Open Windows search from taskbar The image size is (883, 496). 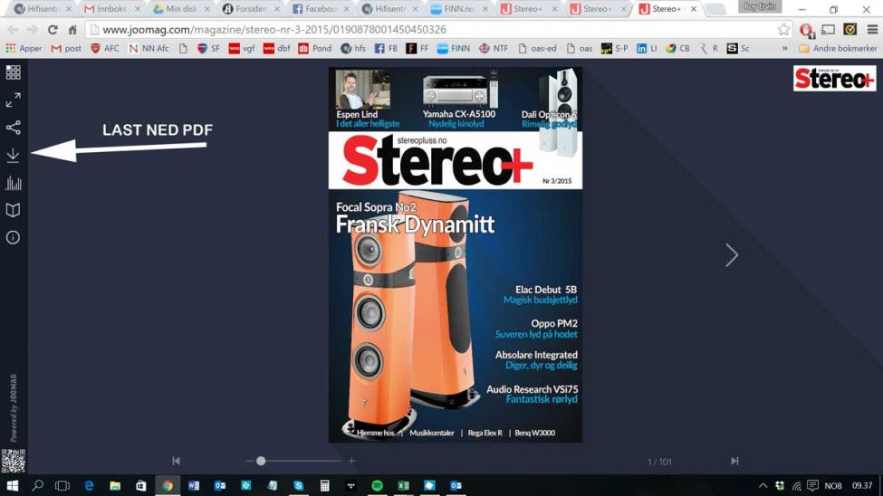point(37,485)
